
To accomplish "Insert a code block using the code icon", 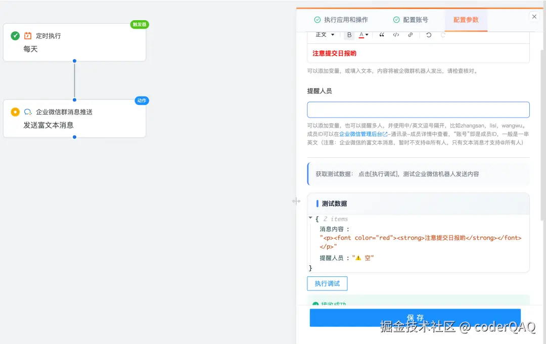I will 396,35.
